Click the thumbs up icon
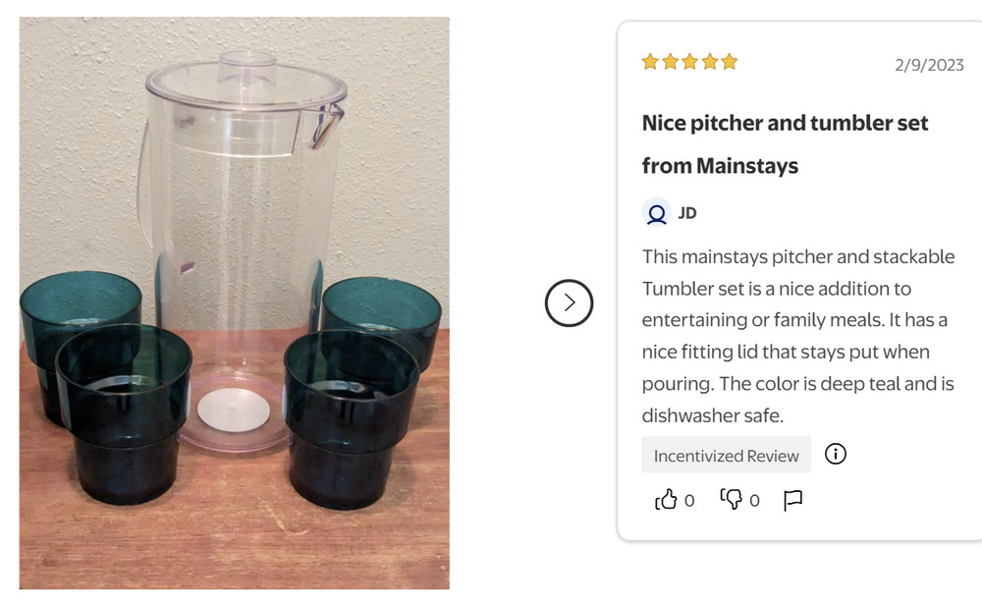The width and height of the screenshot is (982, 603). click(x=666, y=499)
